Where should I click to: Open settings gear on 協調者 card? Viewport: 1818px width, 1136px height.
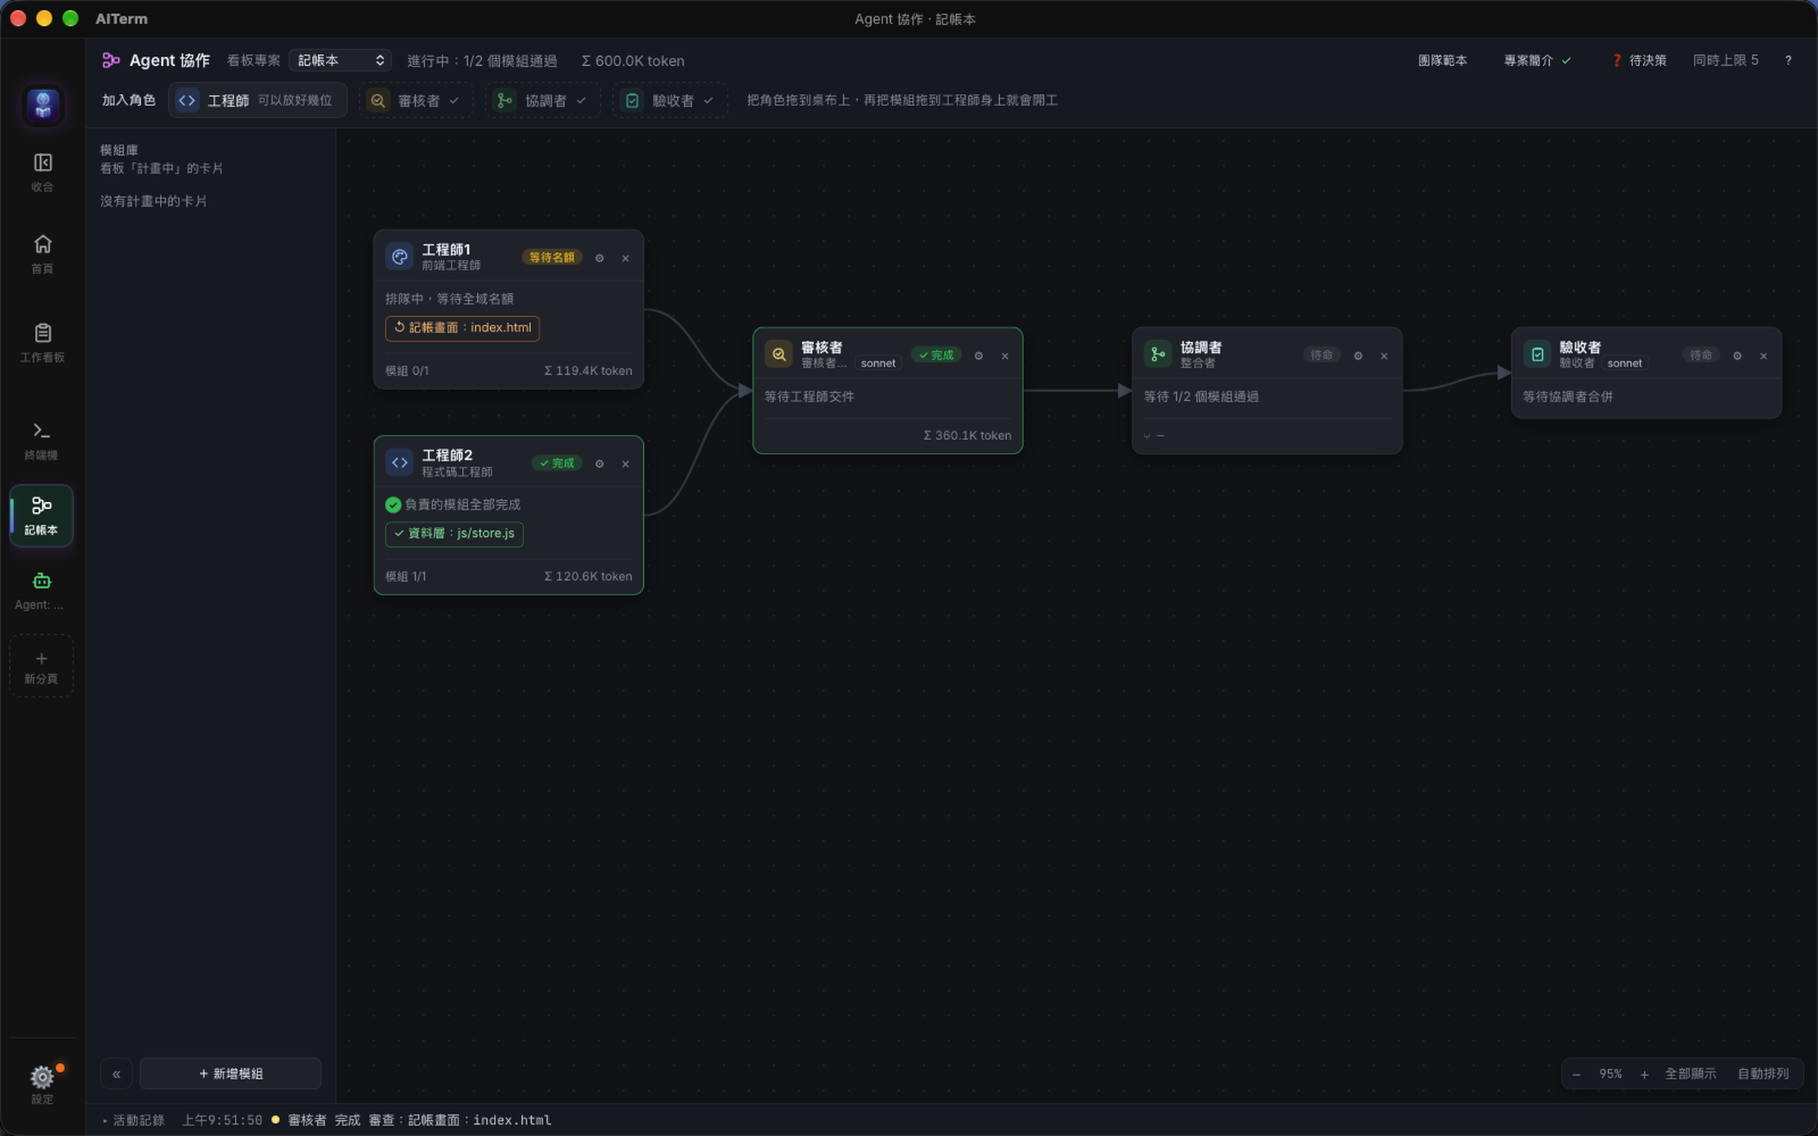tap(1358, 356)
